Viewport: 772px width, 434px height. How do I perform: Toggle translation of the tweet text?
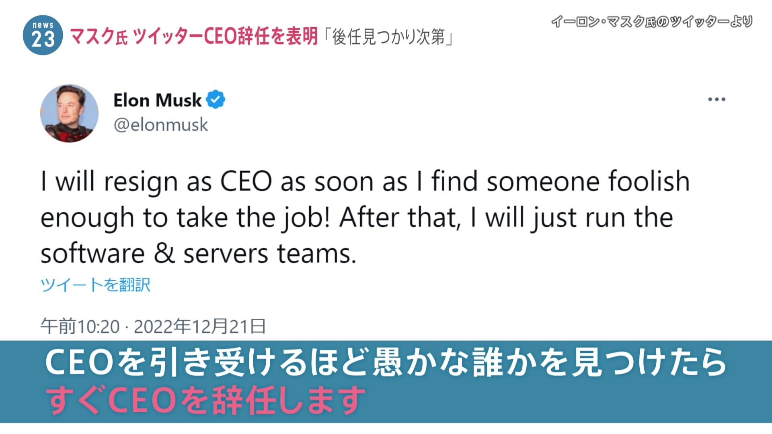96,285
